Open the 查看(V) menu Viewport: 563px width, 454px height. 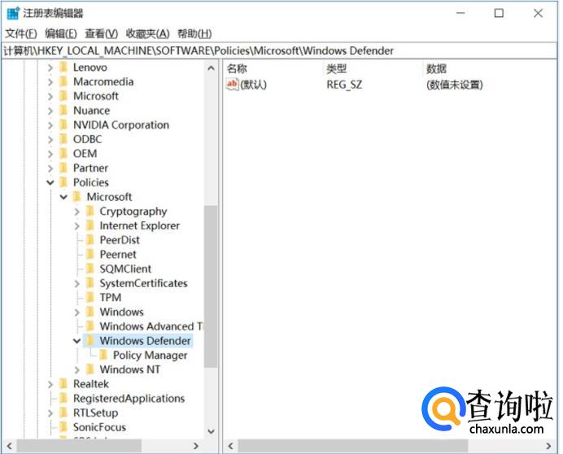tap(101, 33)
